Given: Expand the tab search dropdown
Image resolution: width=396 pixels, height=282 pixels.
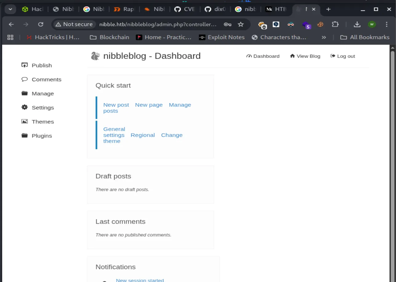Looking at the screenshot, I should (x=10, y=9).
